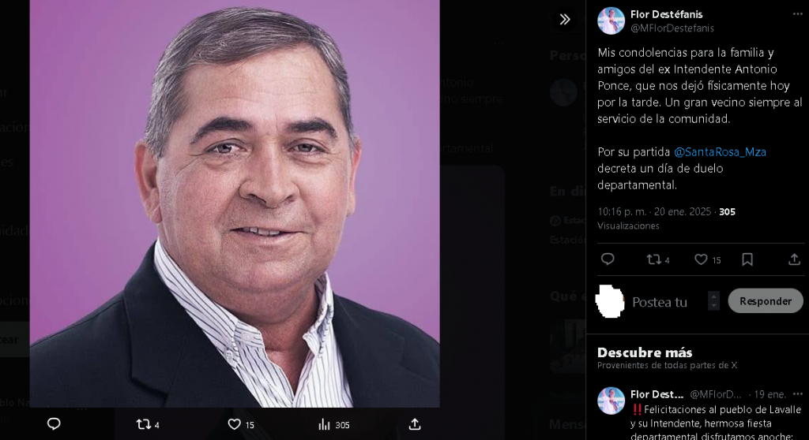Open the photo of Antonio Ponce
809x440 pixels.
(x=235, y=203)
